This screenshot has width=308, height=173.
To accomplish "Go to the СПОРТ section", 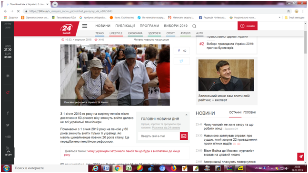I will pos(170,33).
